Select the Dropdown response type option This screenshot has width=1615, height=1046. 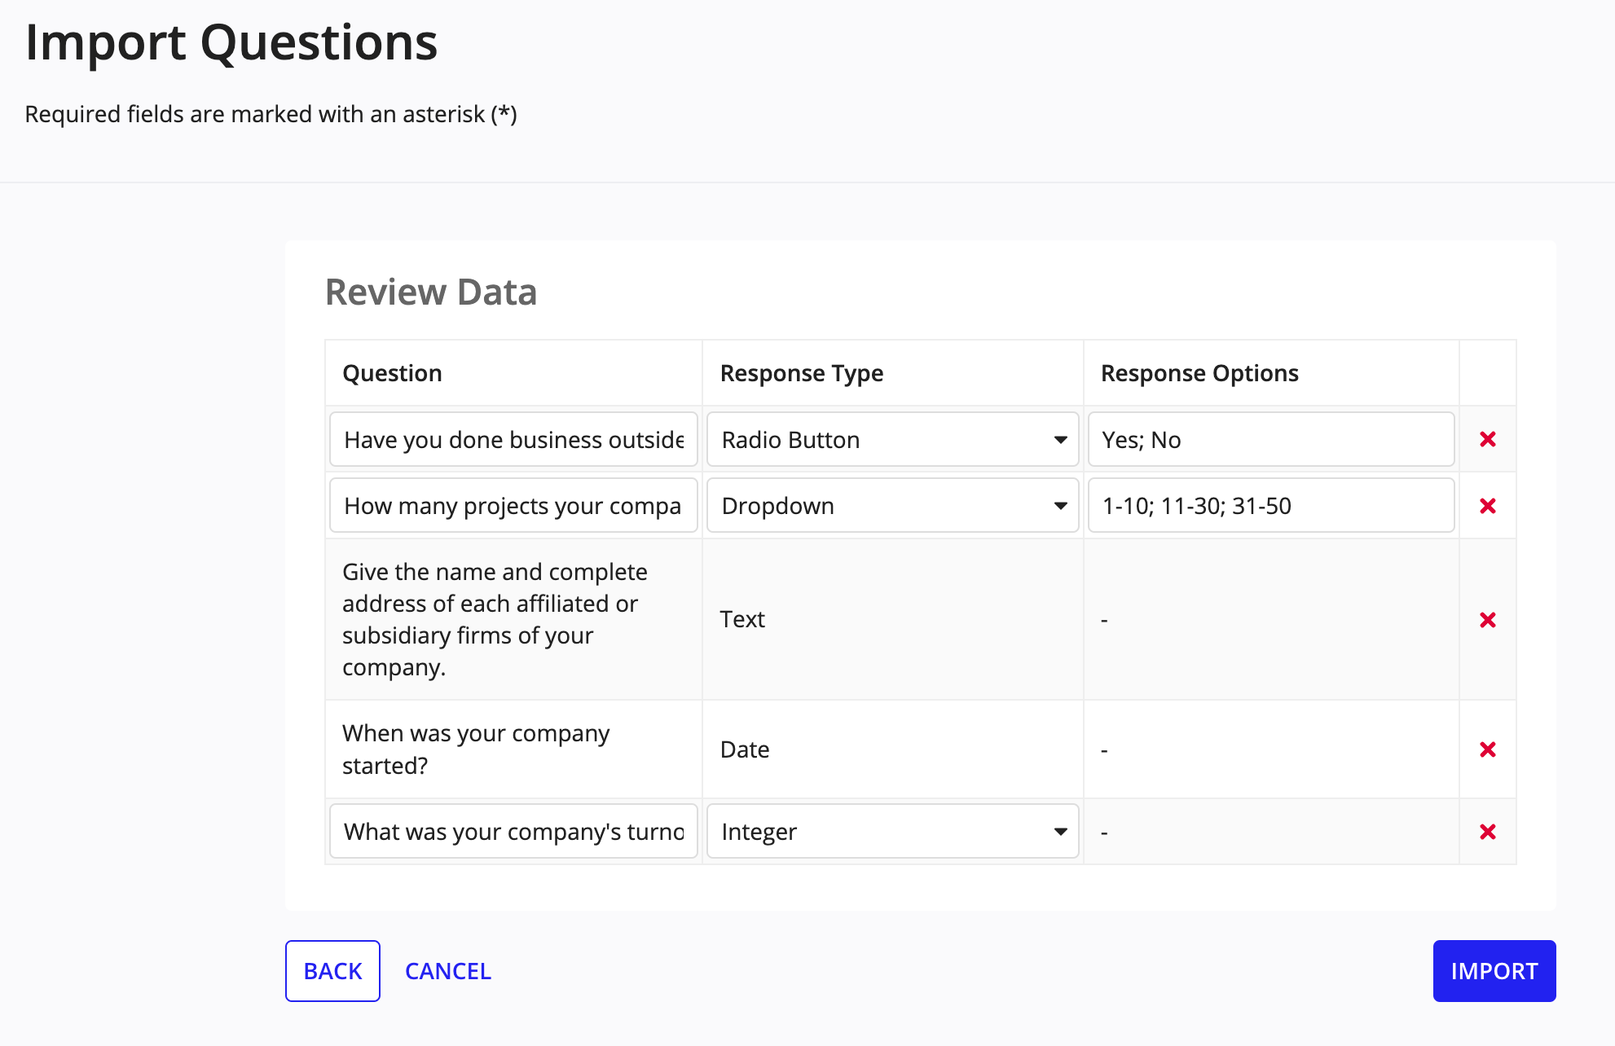pyautogui.click(x=893, y=506)
